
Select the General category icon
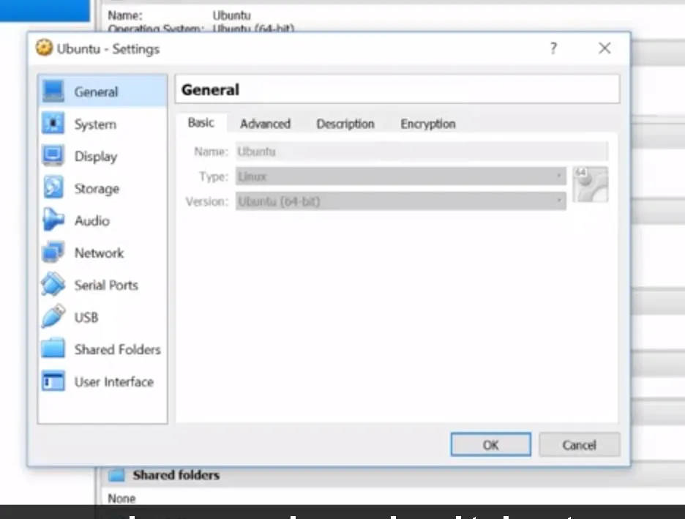click(x=53, y=91)
